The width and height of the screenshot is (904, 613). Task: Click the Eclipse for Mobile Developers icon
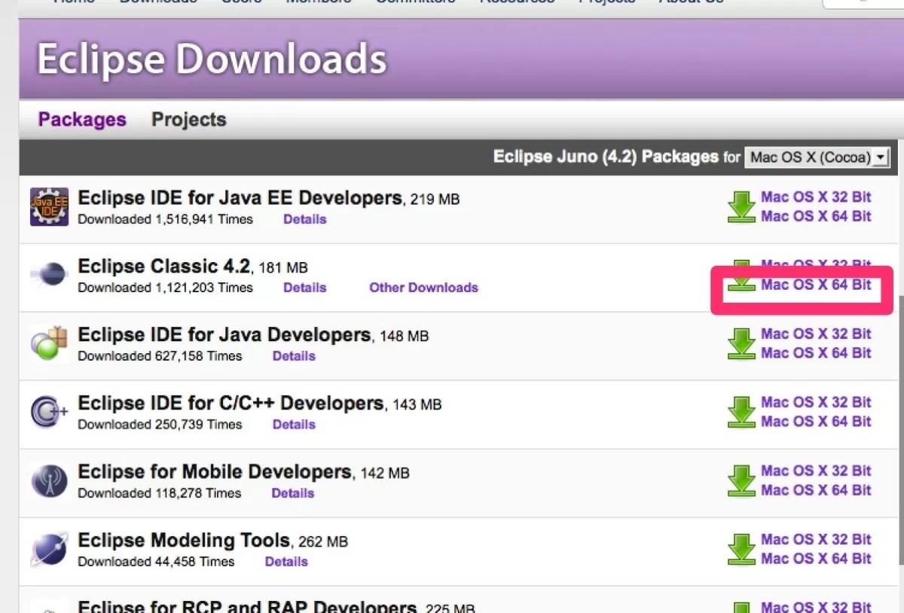[49, 481]
